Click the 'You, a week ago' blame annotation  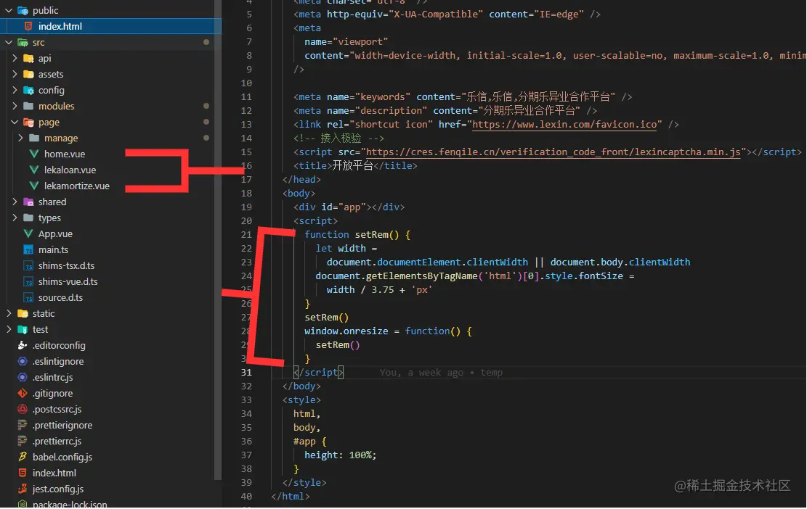(441, 373)
